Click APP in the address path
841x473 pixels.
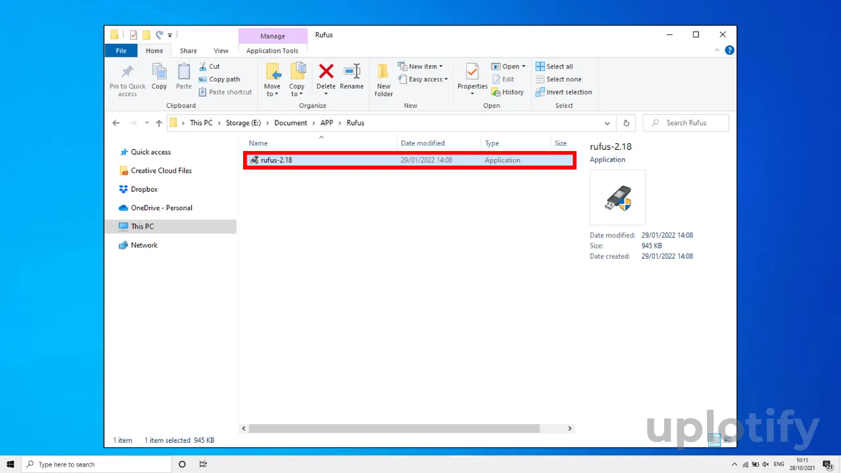point(327,123)
